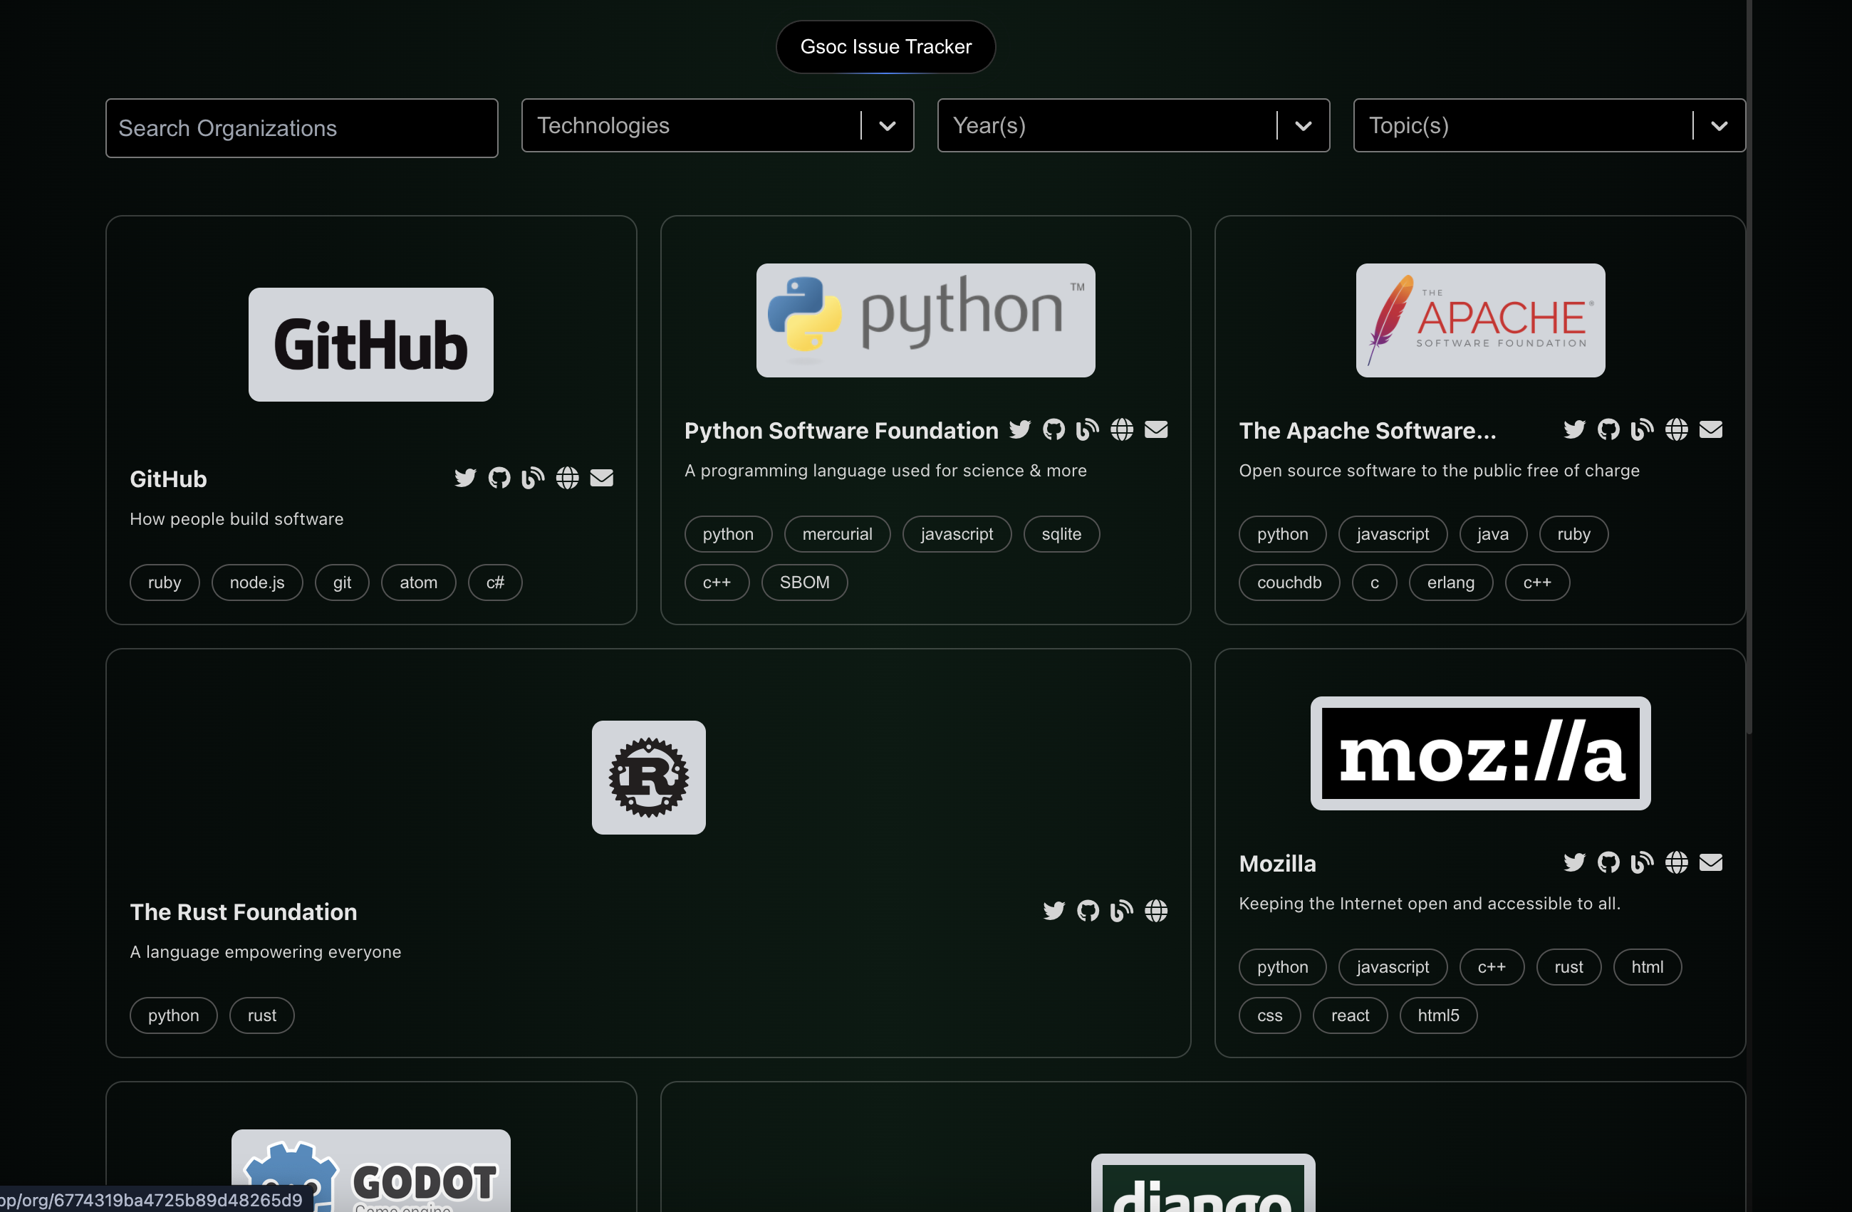Open the GitHub organization title

pos(168,479)
